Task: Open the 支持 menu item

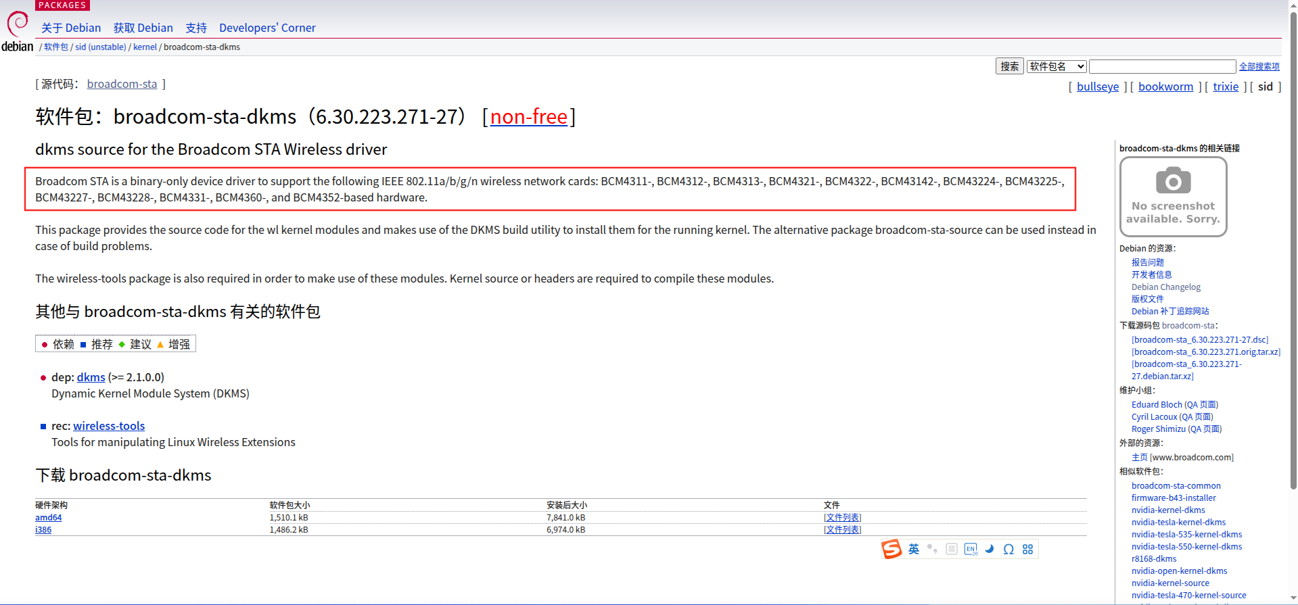Action: (196, 28)
